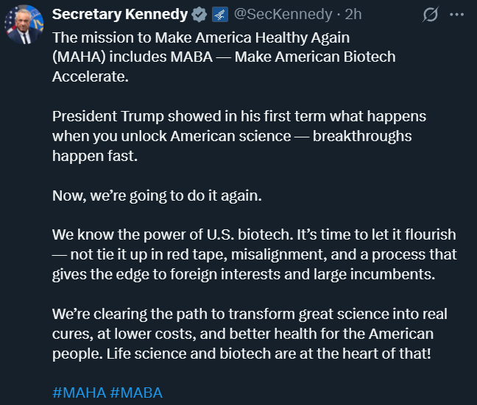Screen dimensions: 477x405
Task: Click the line starting 'President Trump showed in his'
Action: tap(239, 116)
